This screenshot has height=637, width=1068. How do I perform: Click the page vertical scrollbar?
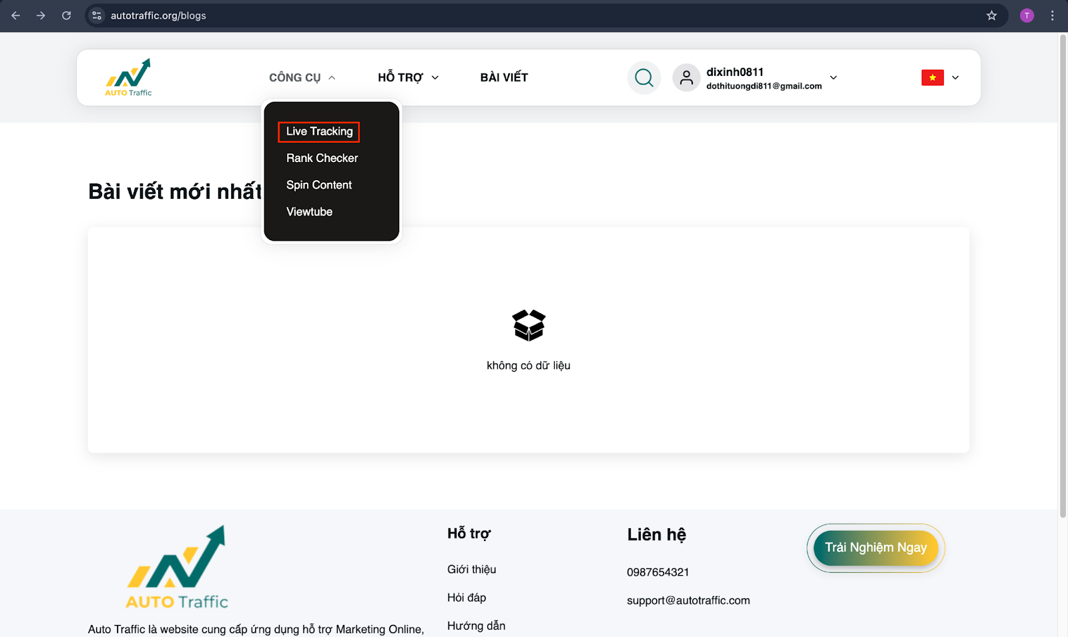1063,277
